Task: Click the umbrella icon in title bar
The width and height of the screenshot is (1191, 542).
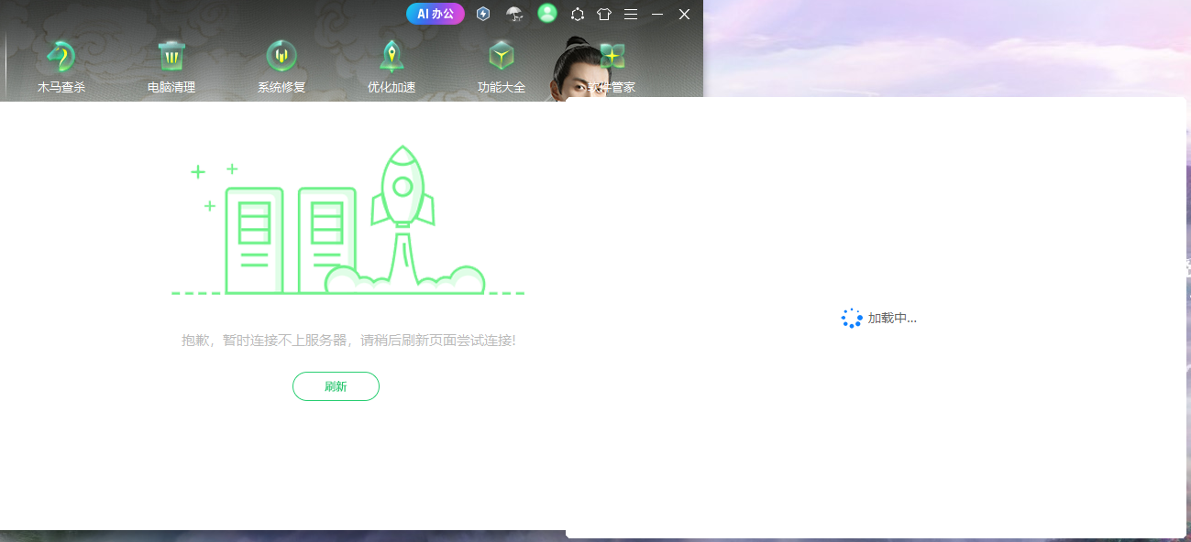Action: [x=515, y=14]
